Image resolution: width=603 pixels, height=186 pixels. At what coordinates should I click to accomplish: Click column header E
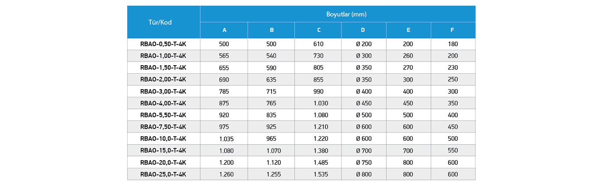(409, 30)
